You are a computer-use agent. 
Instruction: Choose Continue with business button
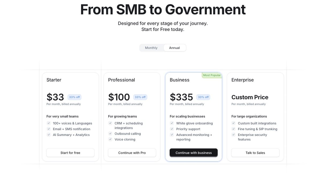[x=193, y=153]
